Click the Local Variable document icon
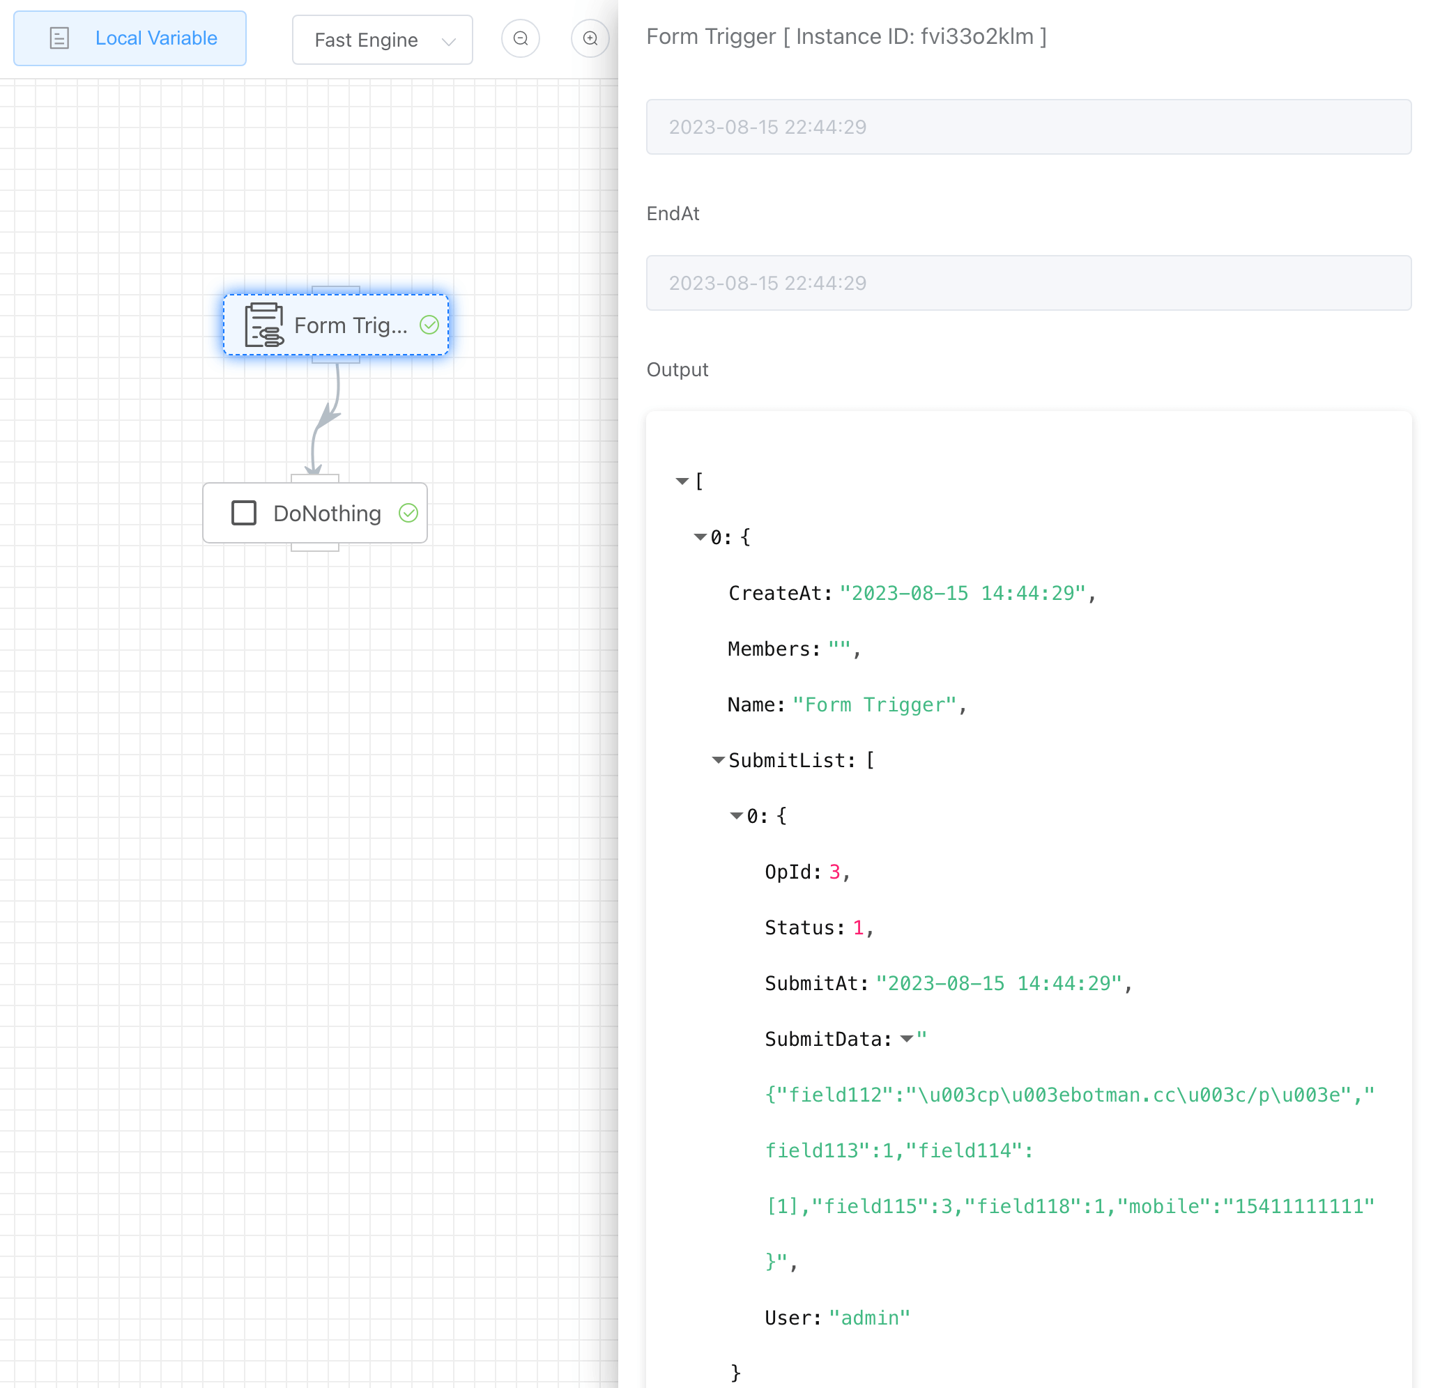Screen dimensions: 1440x1388 [59, 38]
